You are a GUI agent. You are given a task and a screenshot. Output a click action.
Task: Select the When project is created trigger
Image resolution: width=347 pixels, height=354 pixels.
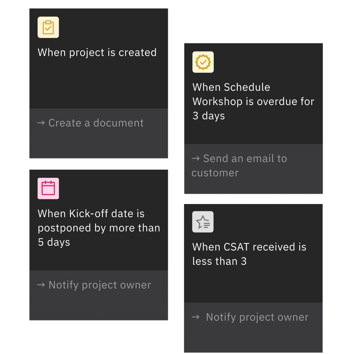tap(98, 83)
